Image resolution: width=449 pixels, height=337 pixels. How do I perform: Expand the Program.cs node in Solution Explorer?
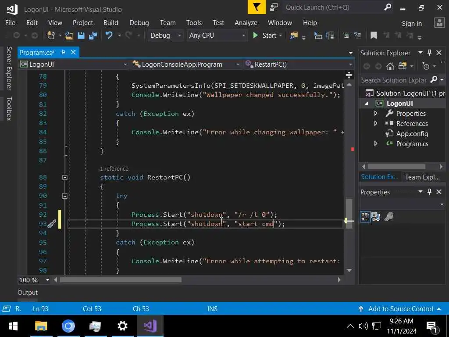(x=376, y=143)
